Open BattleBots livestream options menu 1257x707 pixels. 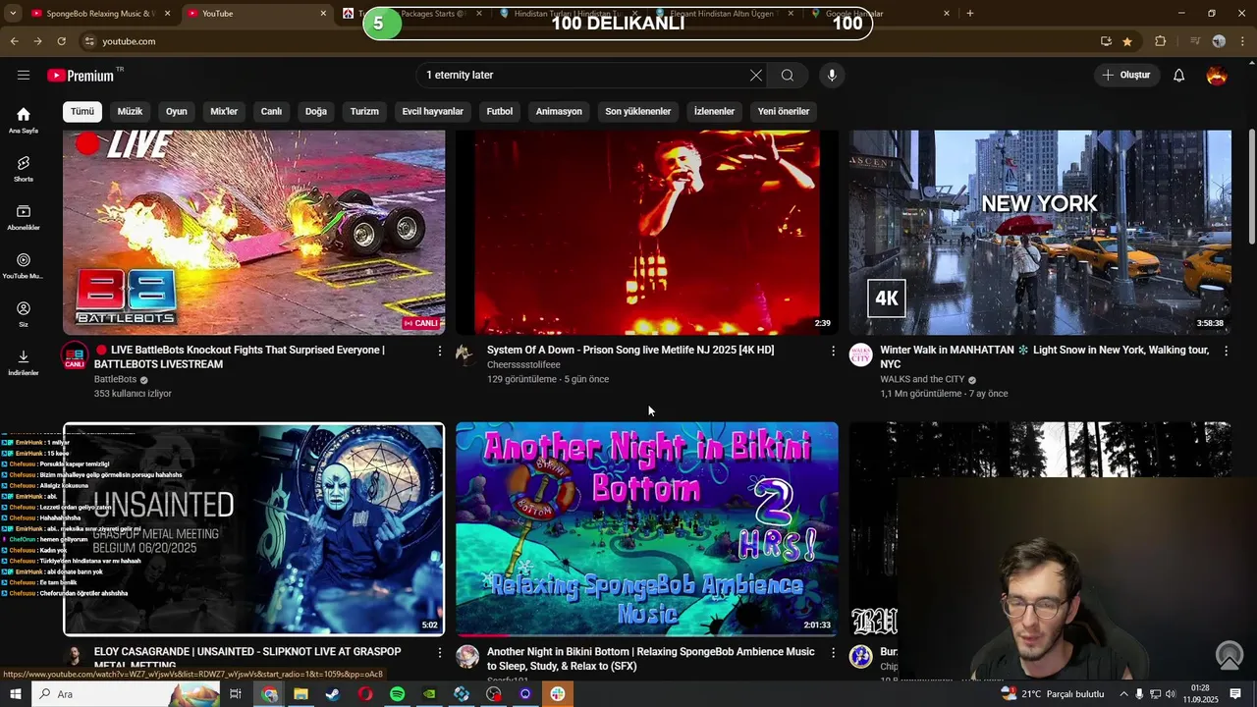coord(439,351)
